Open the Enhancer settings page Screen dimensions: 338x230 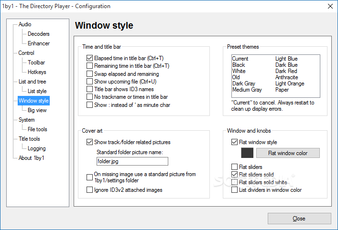[39, 43]
